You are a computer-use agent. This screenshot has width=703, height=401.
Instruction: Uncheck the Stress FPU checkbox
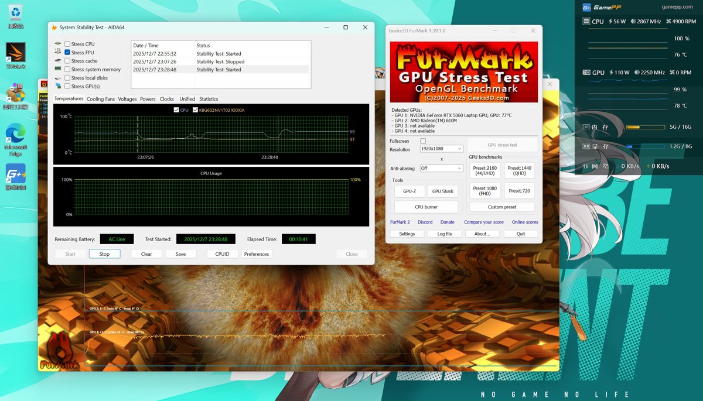click(67, 53)
